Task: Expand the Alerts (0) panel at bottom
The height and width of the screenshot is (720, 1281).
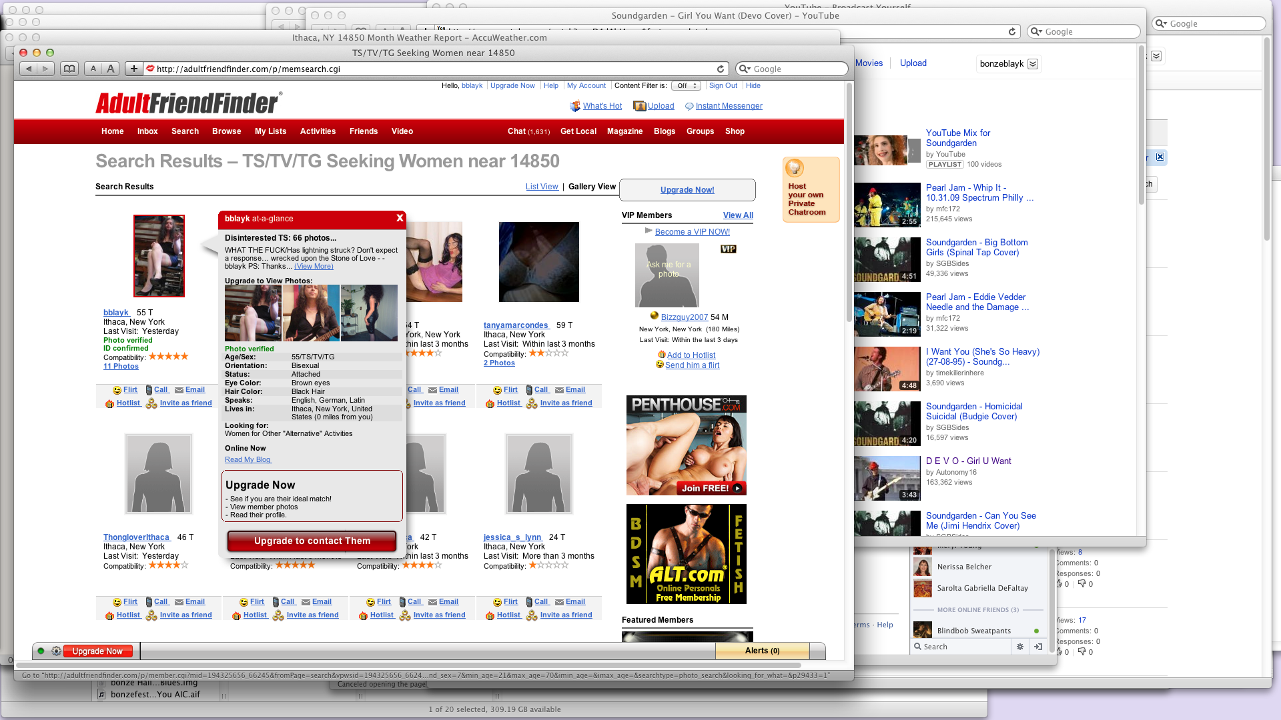Action: point(761,651)
